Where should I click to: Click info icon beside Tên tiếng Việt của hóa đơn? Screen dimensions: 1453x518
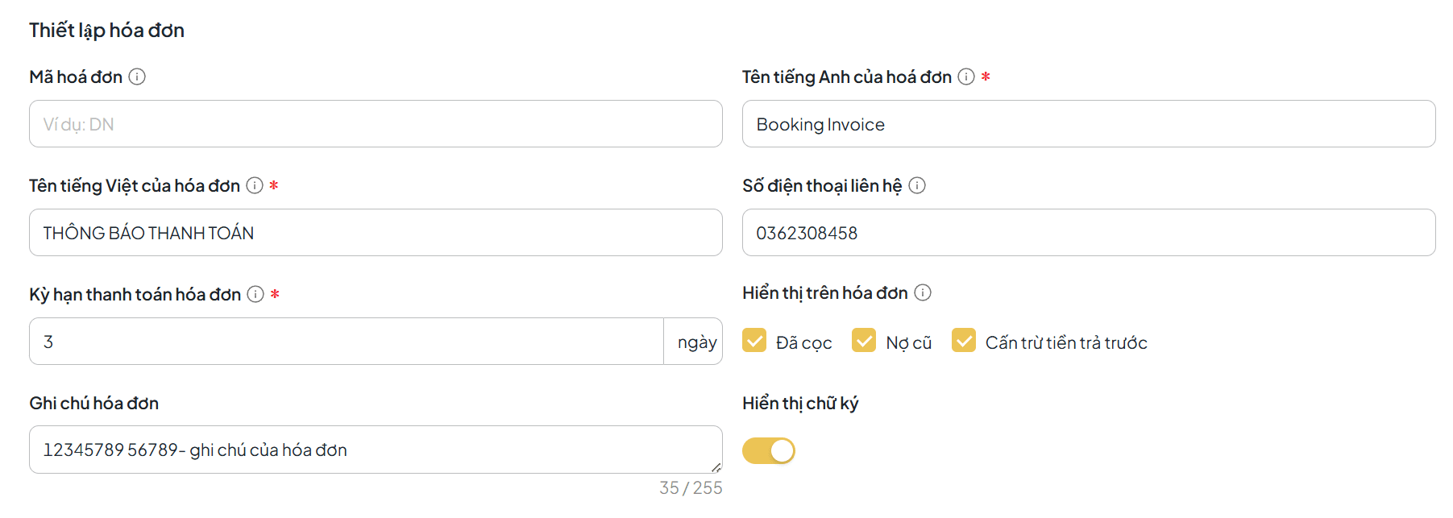click(x=255, y=185)
